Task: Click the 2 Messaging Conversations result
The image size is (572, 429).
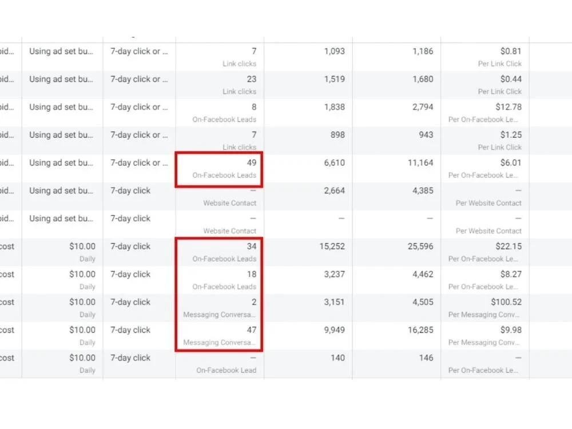Action: click(254, 303)
